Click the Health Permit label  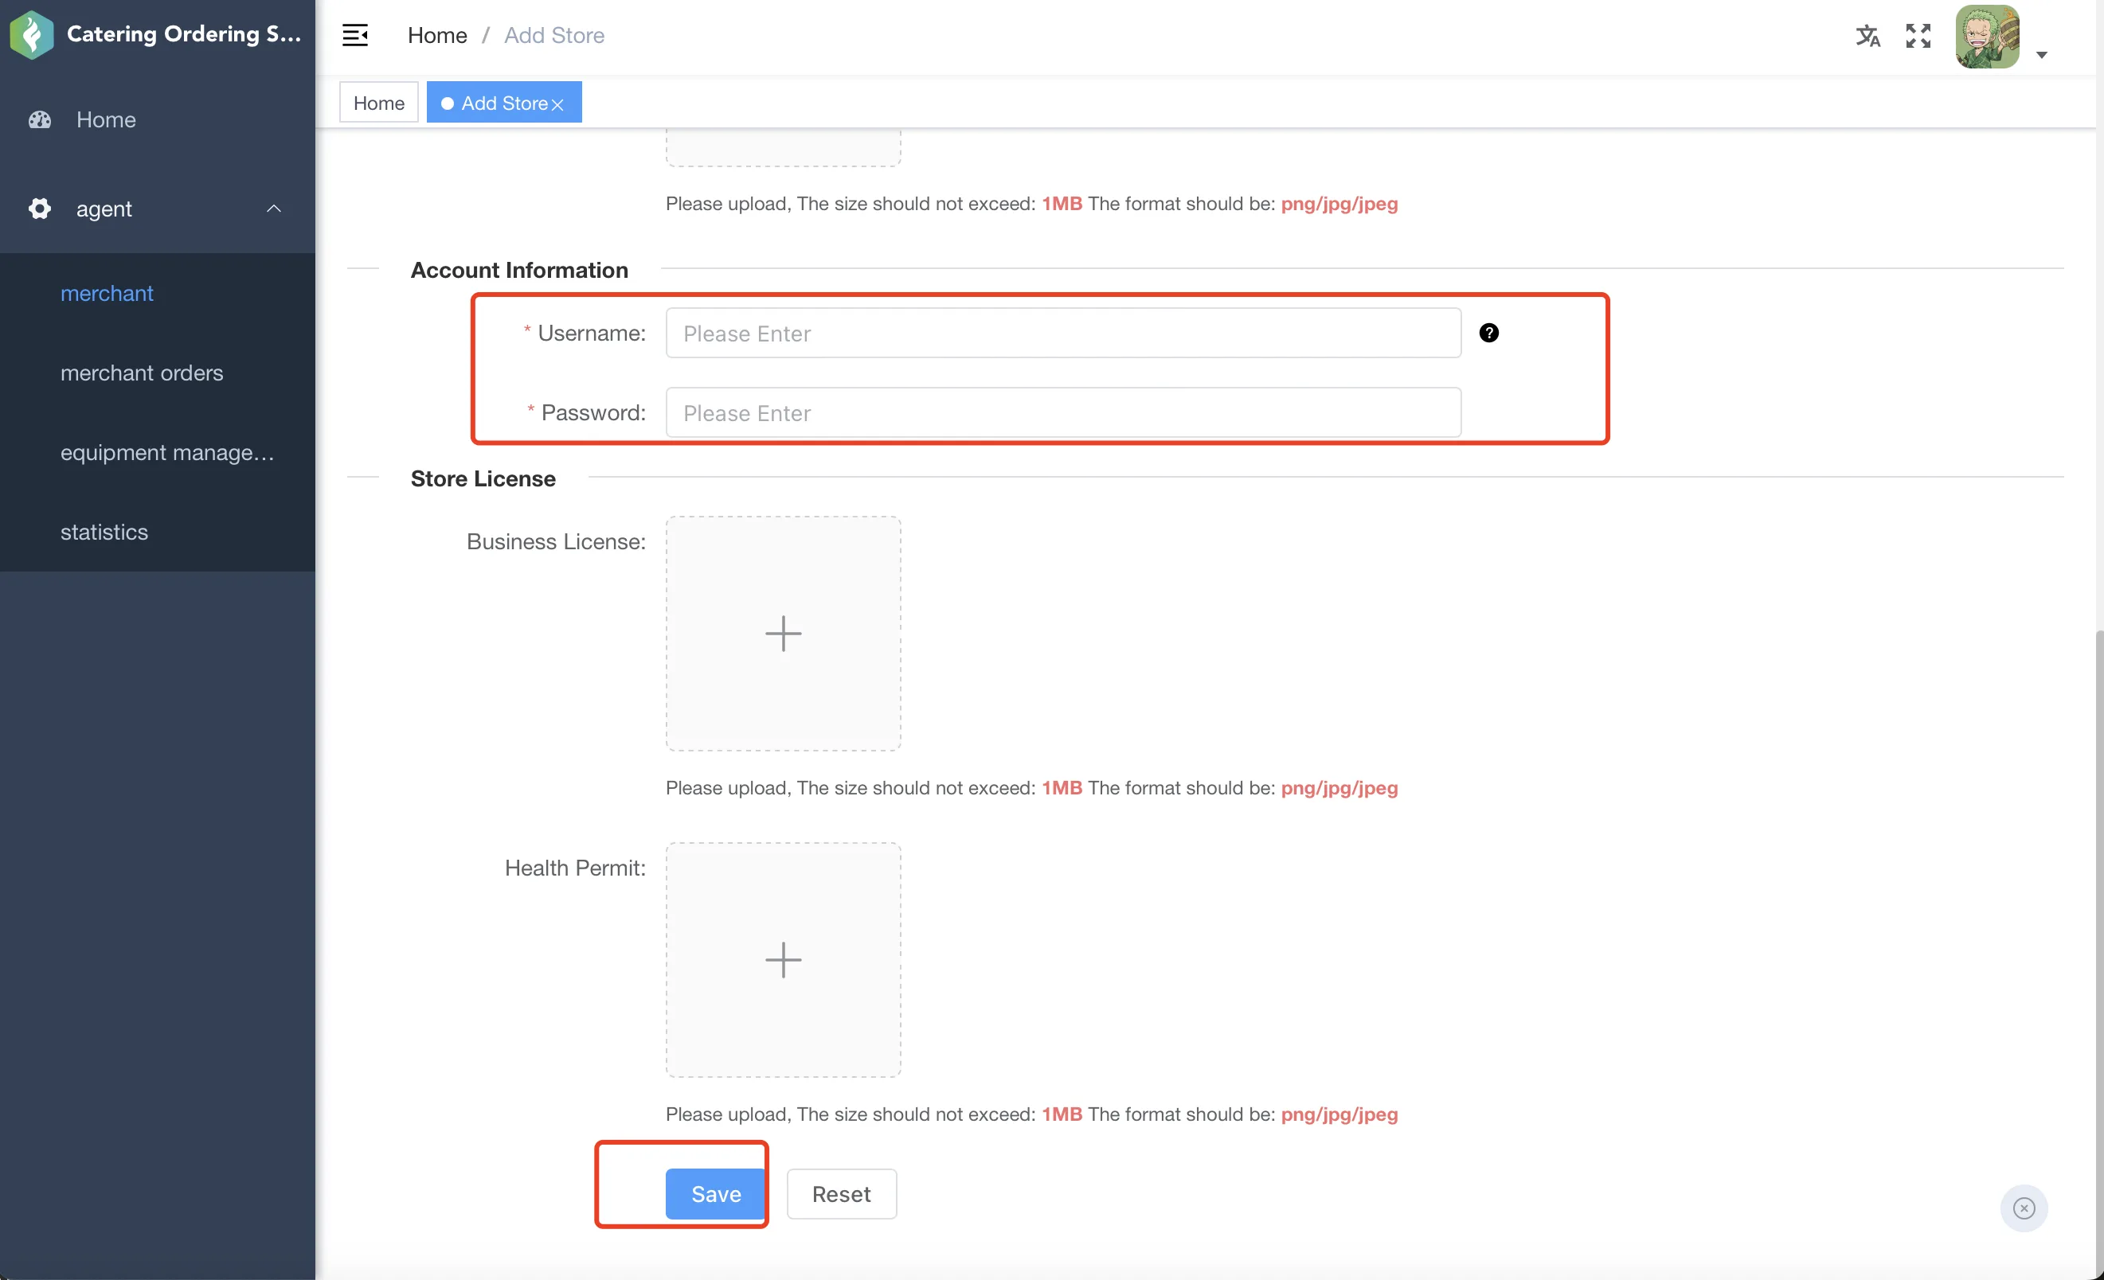click(575, 868)
